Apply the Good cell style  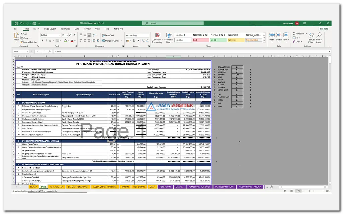pos(218,40)
